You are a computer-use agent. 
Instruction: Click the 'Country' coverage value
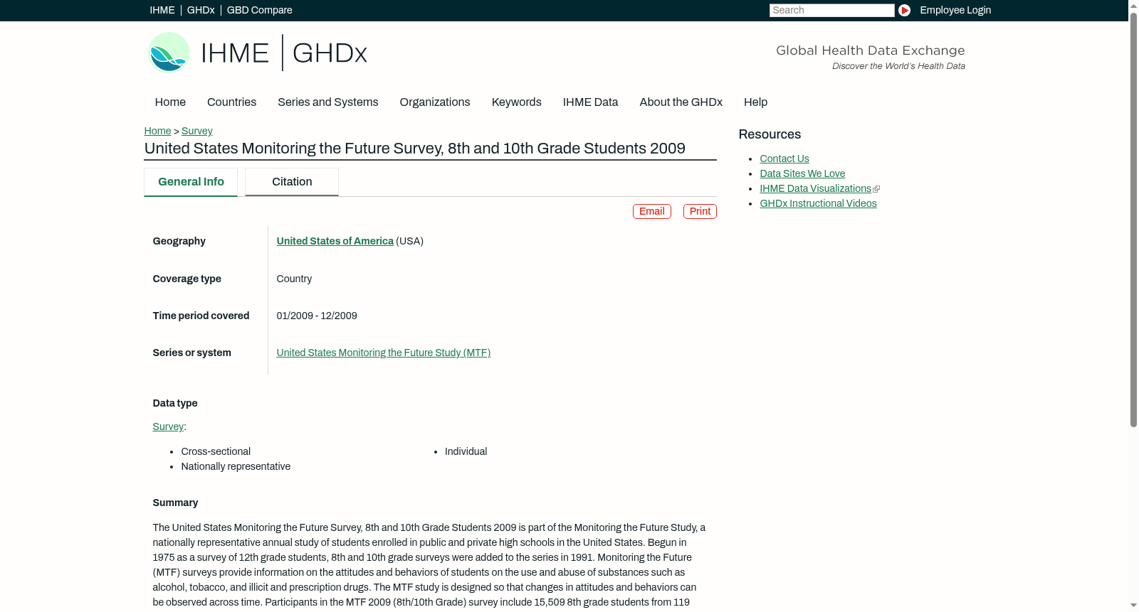(x=294, y=279)
